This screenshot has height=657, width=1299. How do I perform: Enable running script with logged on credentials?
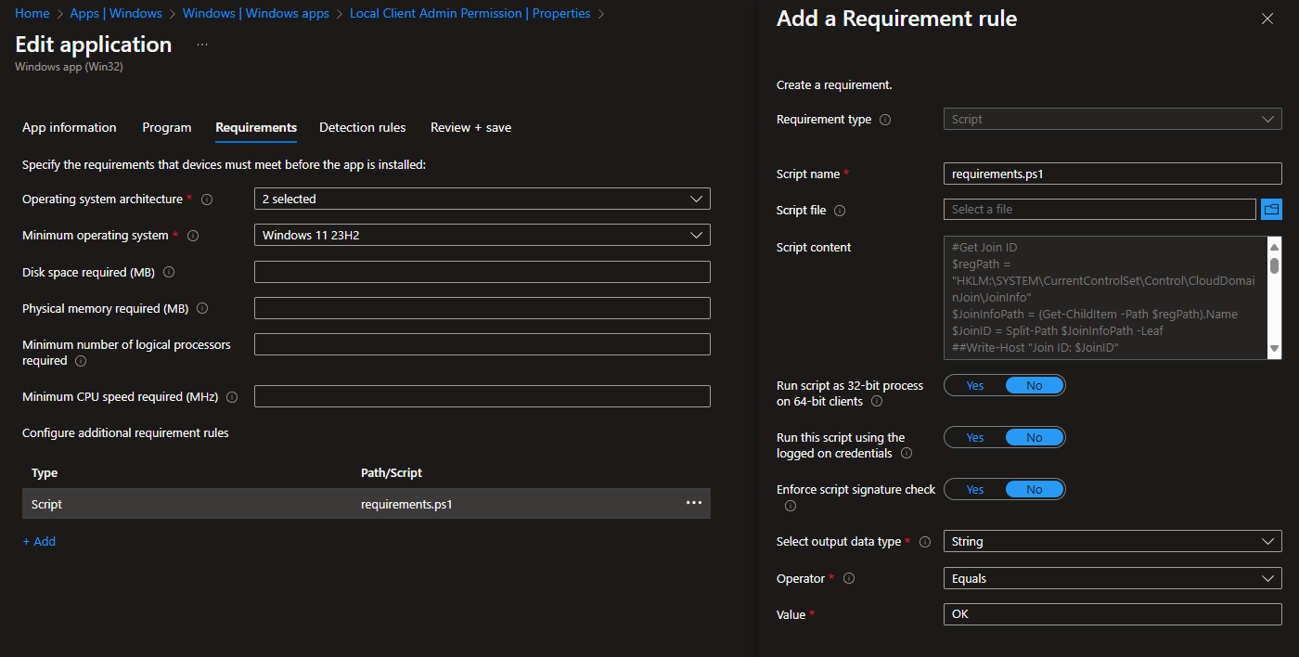coord(974,436)
